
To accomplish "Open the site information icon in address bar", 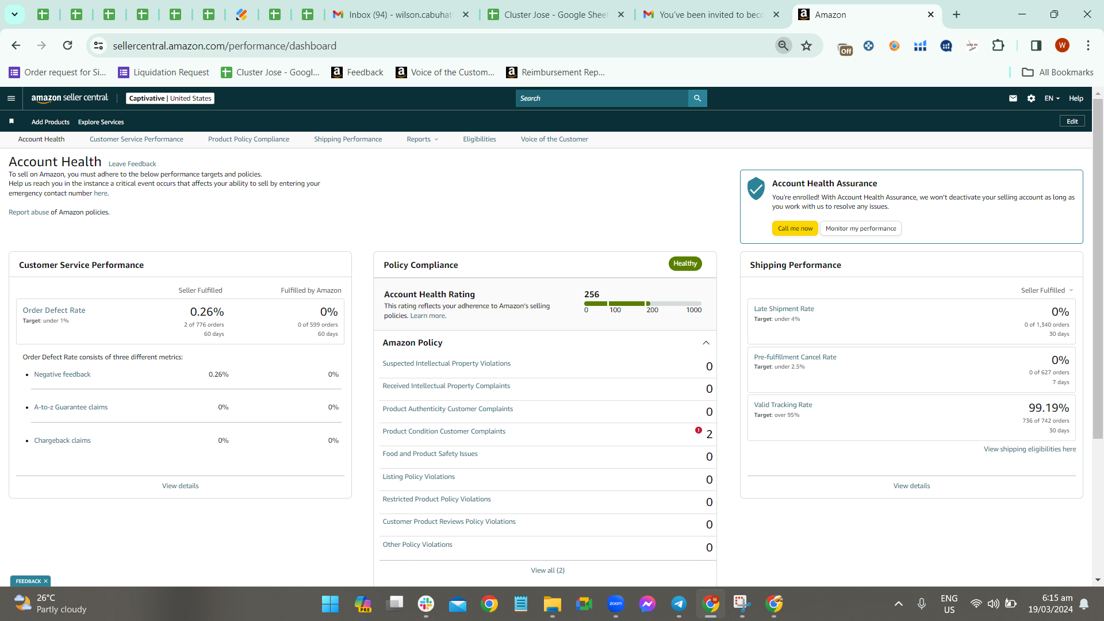I will point(99,45).
